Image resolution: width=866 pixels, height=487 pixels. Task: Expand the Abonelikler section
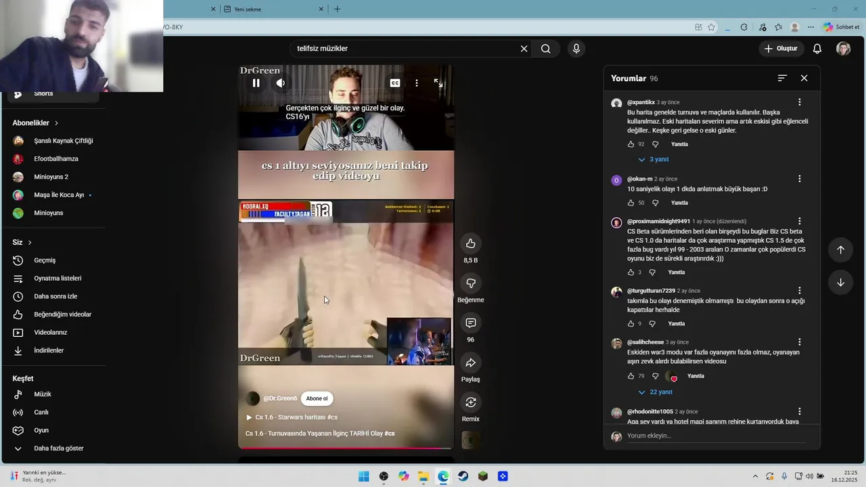coord(35,123)
